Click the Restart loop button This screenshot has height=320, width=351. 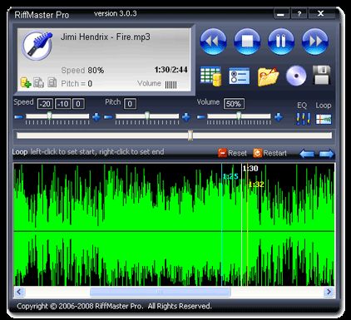click(269, 153)
